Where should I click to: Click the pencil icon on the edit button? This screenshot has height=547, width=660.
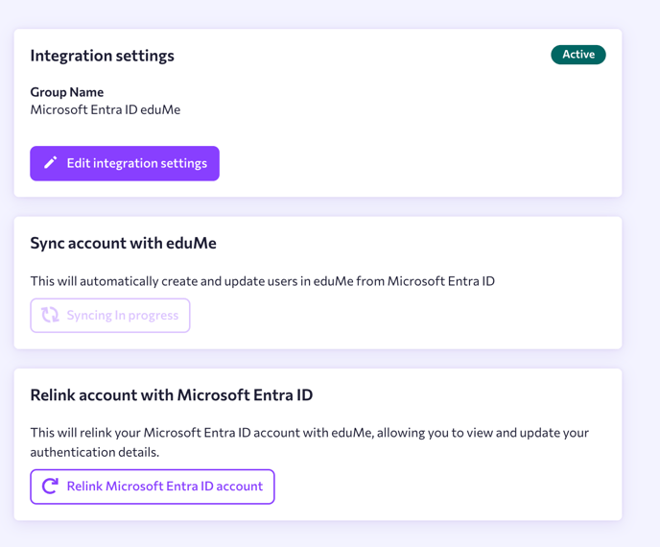51,163
